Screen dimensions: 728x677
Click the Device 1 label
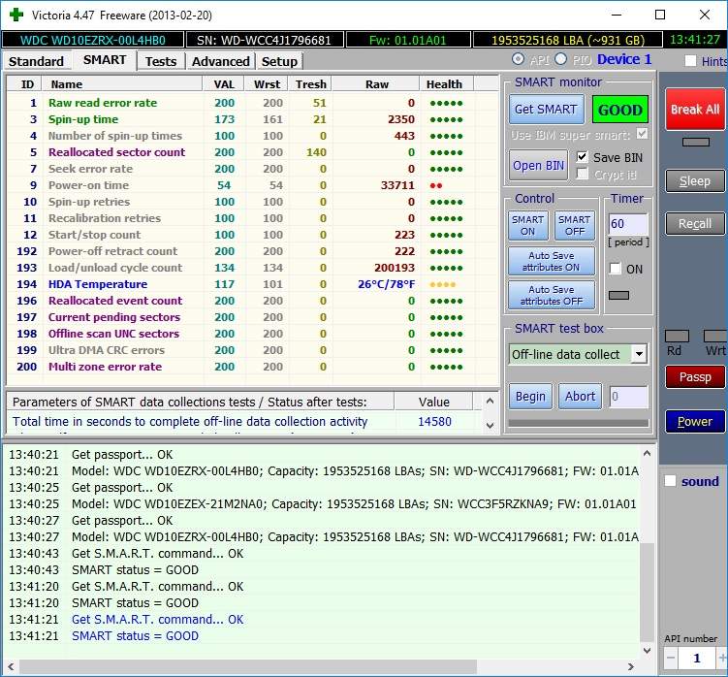[x=624, y=59]
